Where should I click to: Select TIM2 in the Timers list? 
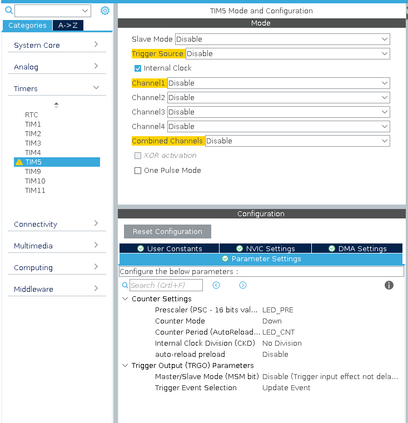(x=33, y=134)
